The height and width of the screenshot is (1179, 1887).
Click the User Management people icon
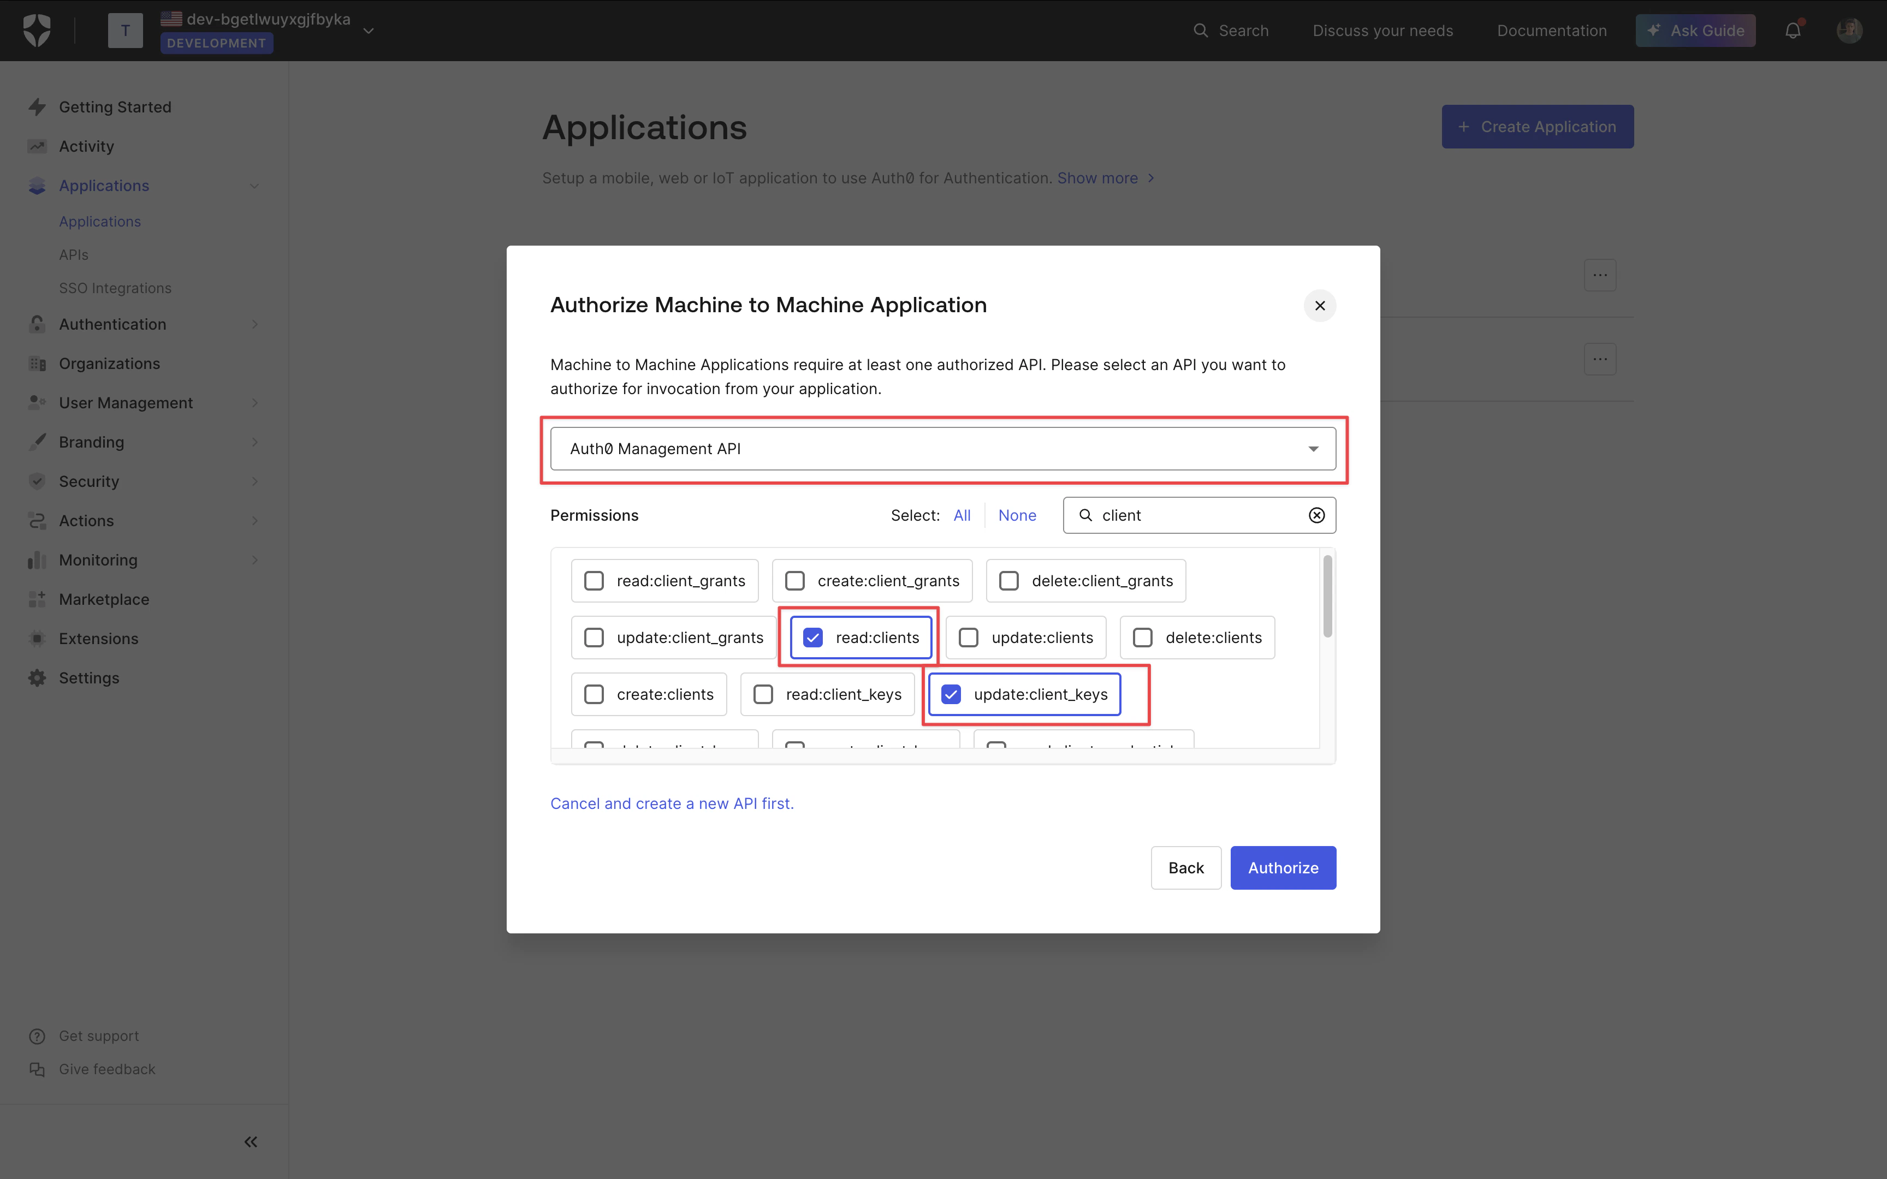pos(37,402)
